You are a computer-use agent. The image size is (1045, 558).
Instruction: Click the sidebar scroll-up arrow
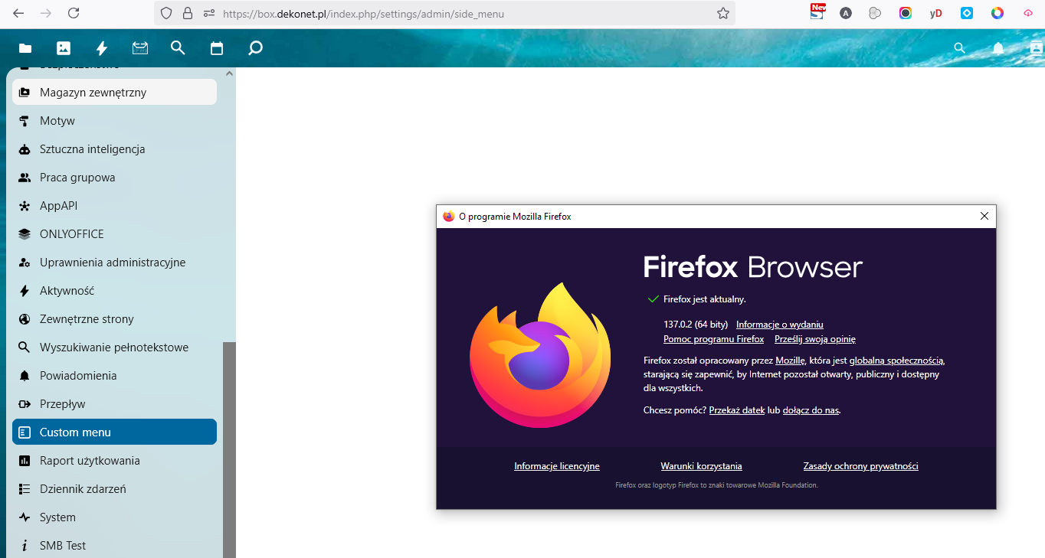[x=229, y=73]
